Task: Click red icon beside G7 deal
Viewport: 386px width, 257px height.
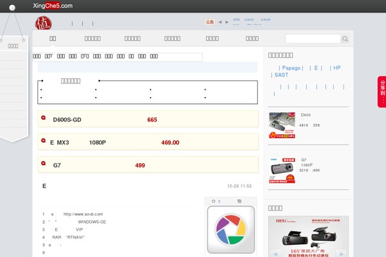Action: (43, 163)
